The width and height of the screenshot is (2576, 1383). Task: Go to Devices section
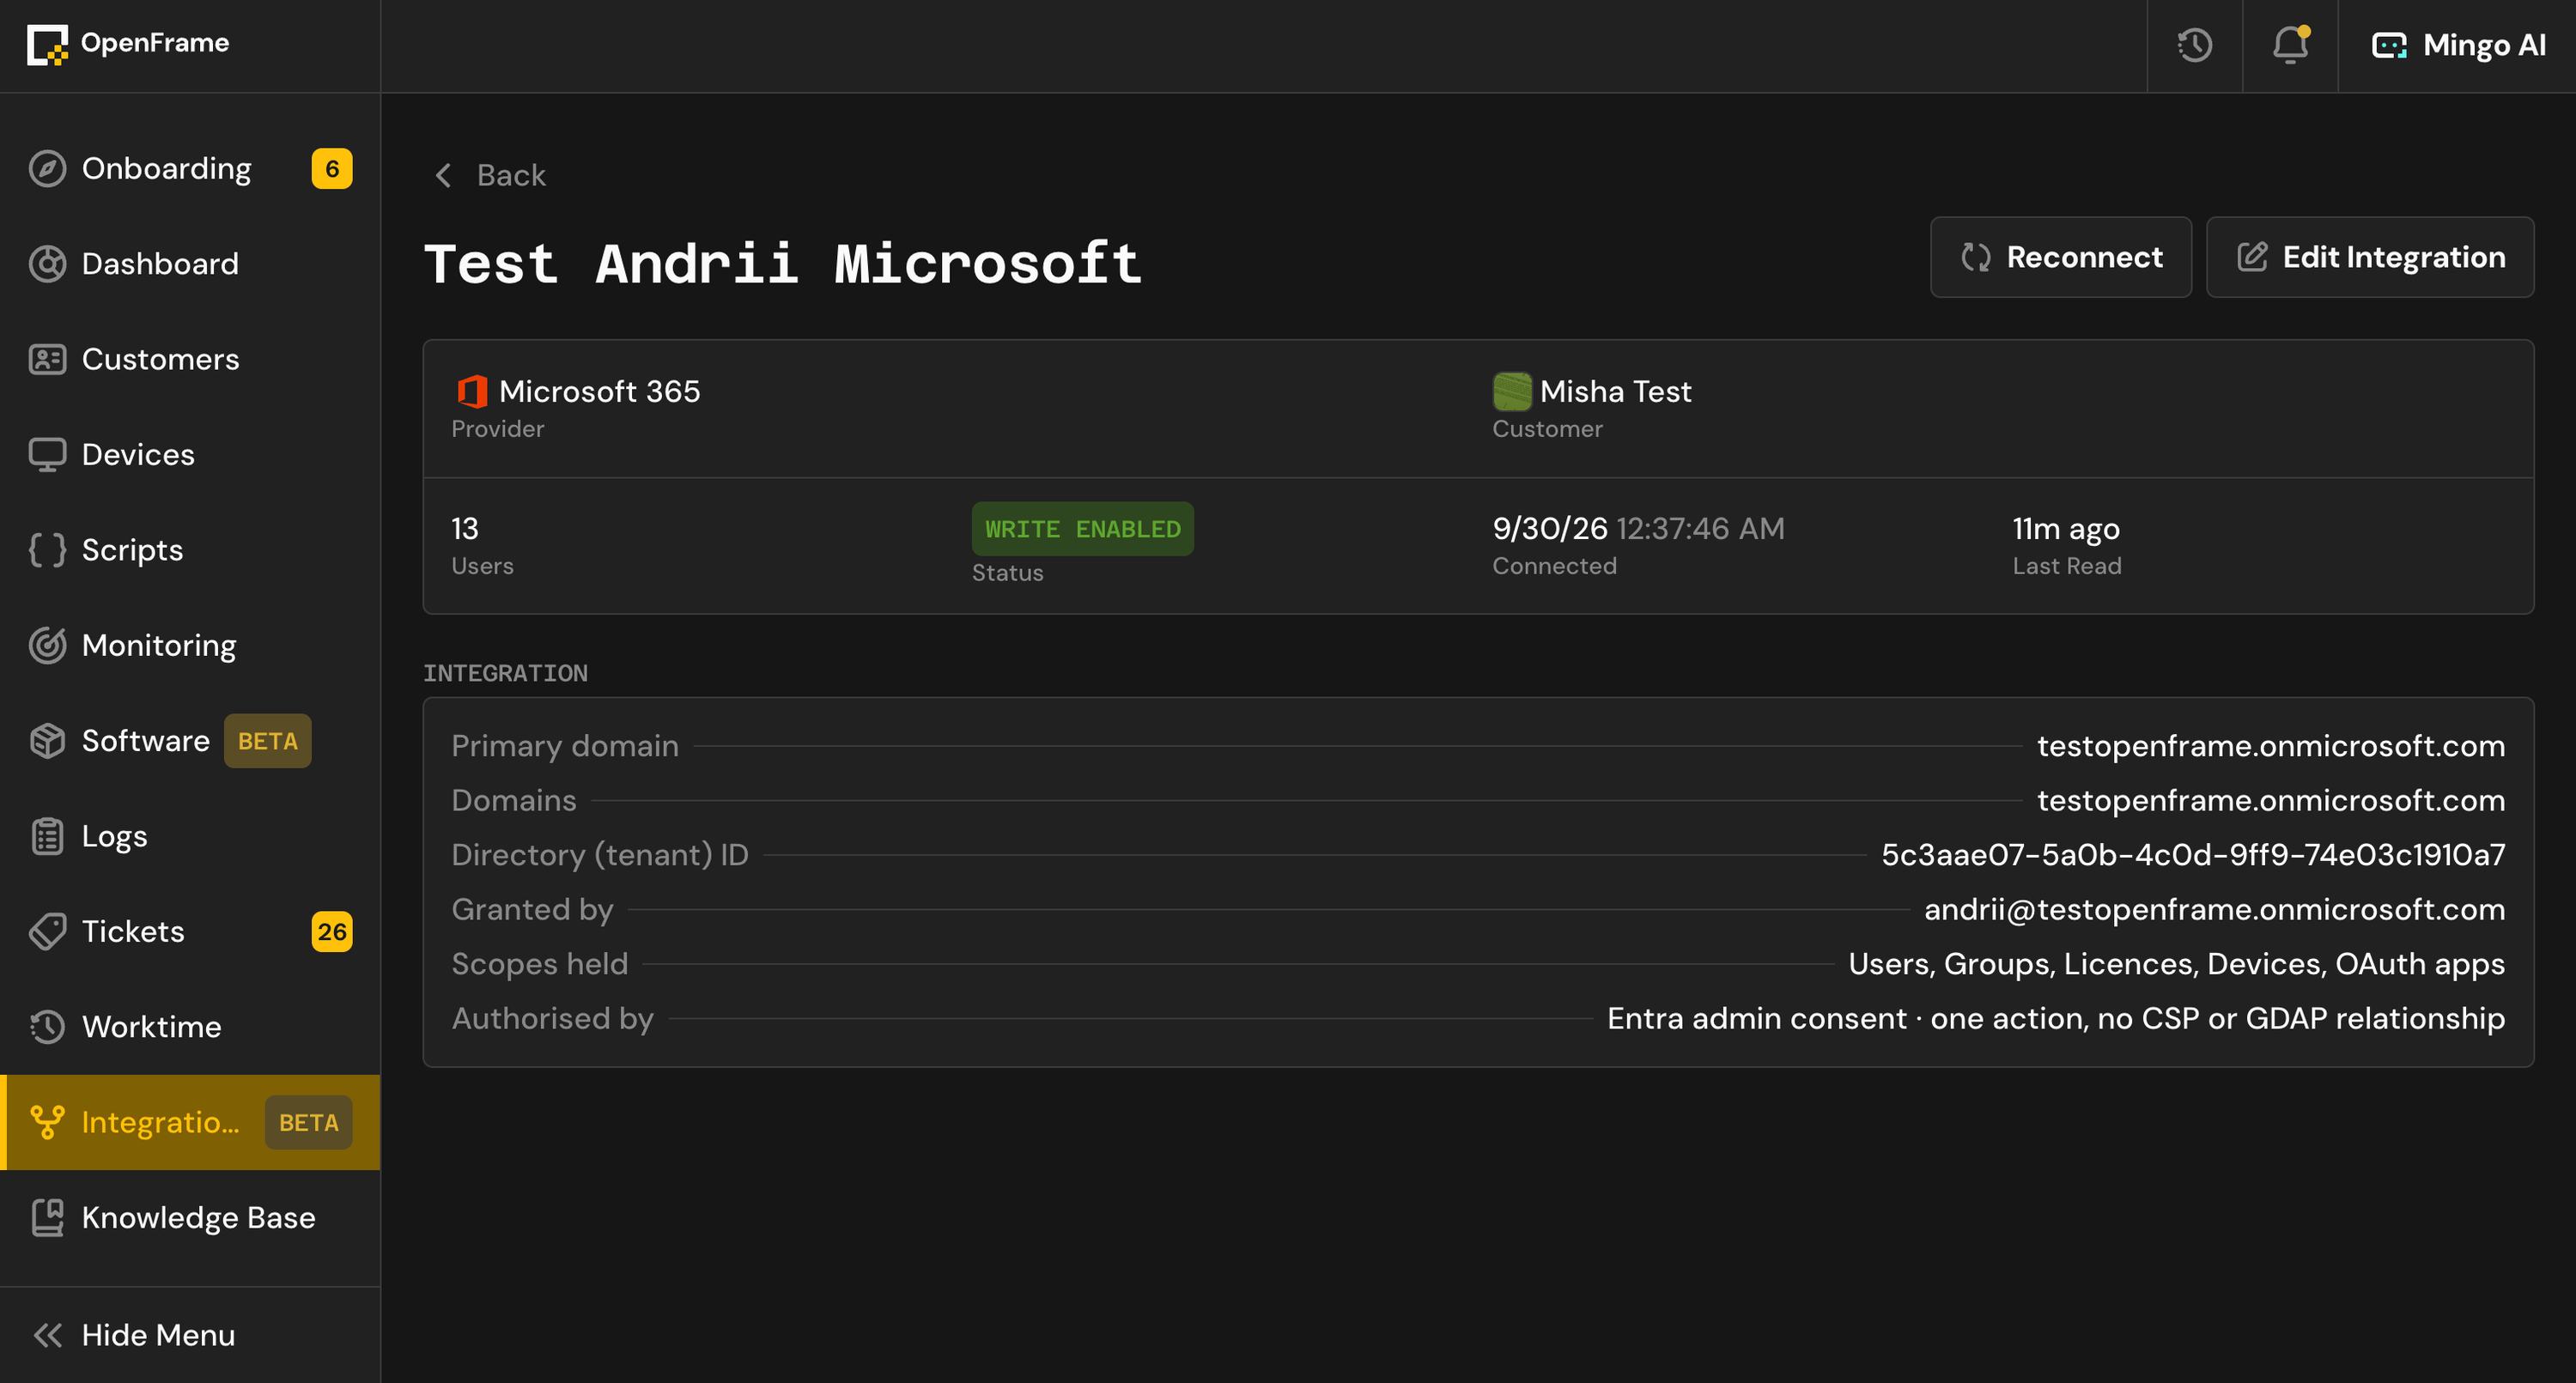tap(190, 455)
